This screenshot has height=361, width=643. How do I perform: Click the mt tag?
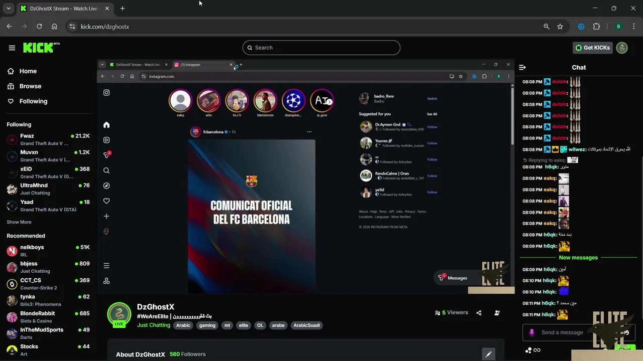pos(227,325)
